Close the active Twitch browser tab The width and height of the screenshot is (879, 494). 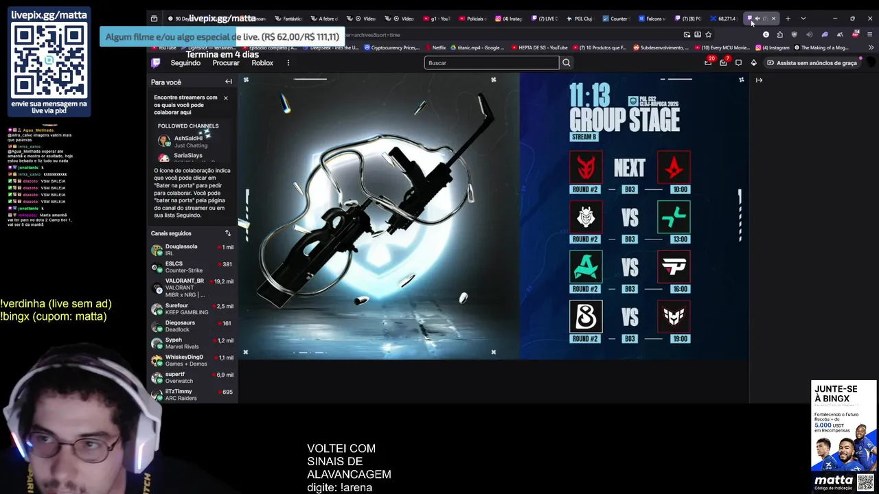tap(773, 19)
